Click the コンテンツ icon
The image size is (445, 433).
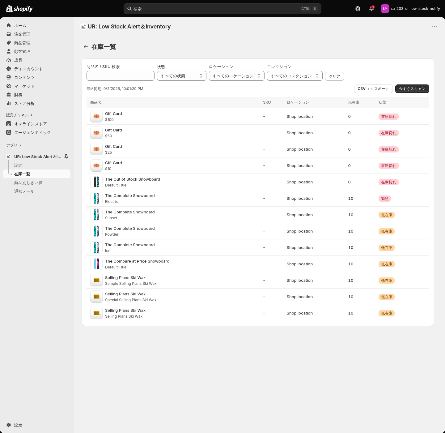[x=9, y=77]
